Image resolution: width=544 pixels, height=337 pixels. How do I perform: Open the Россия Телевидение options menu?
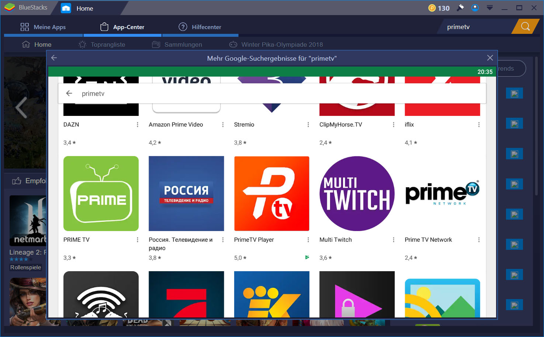223,240
